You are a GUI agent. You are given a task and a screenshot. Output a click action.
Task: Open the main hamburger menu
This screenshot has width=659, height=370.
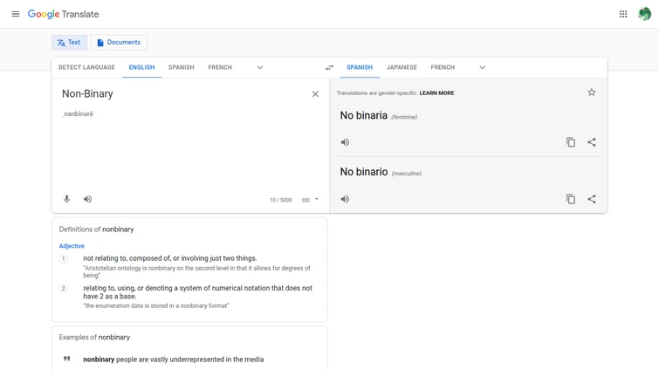[16, 14]
